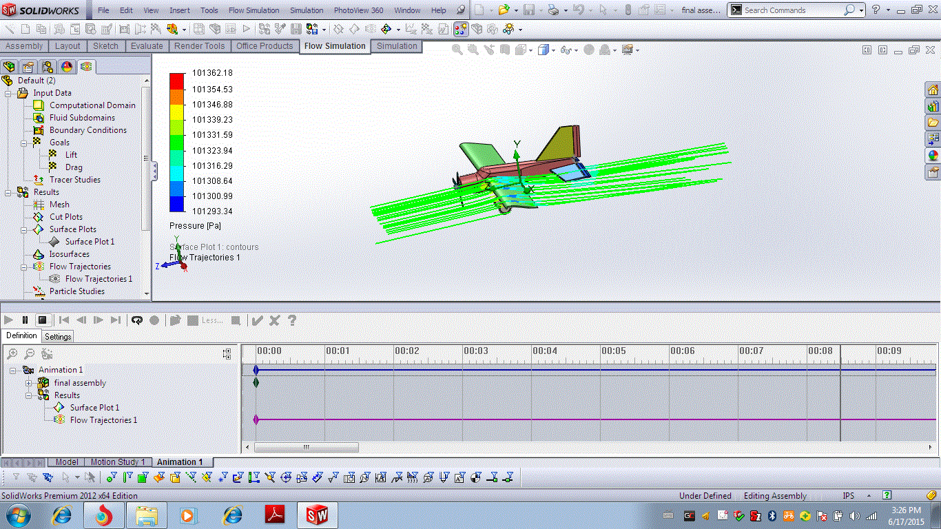941x529 pixels.
Task: Click the Undo arrow icon
Action: click(x=579, y=10)
